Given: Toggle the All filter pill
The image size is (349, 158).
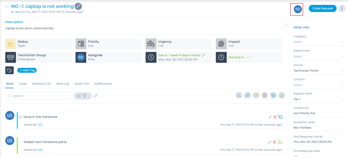Looking at the screenshot, I should coord(82,96).
